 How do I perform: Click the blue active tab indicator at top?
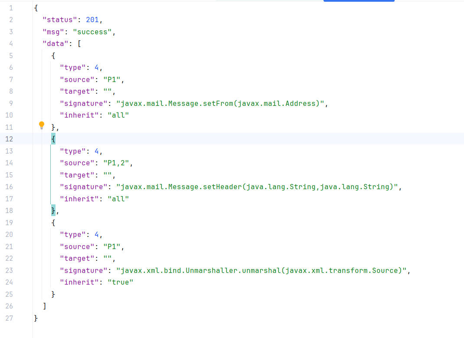pos(359,1)
